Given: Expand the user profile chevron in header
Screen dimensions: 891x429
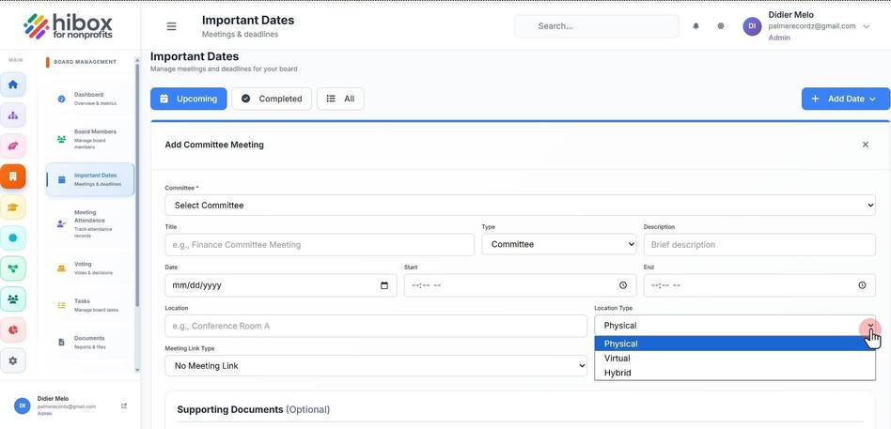Looking at the screenshot, I should pyautogui.click(x=866, y=26).
